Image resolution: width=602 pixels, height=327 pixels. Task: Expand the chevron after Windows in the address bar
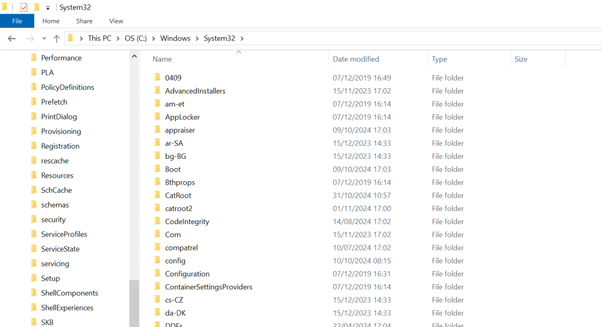197,38
